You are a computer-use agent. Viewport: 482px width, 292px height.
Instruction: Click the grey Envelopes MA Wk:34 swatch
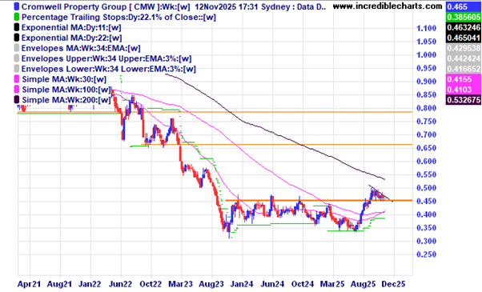[17, 48]
